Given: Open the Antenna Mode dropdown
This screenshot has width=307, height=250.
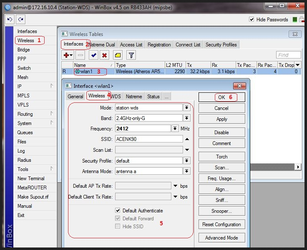Looking at the screenshot, I should (x=187, y=171).
